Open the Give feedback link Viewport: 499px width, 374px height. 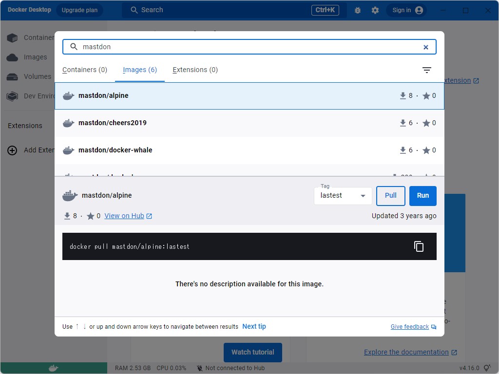click(413, 327)
